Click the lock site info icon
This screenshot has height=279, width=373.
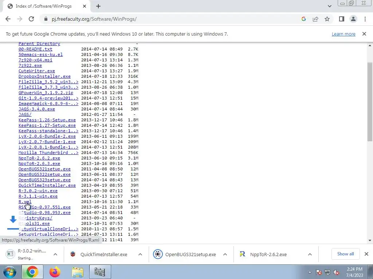click(x=46, y=19)
